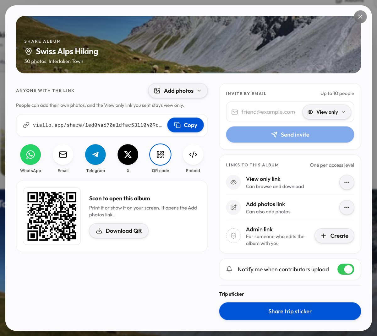Click the bell icon for upload notifications
Viewport: 377px width, 336px height.
tap(229, 269)
